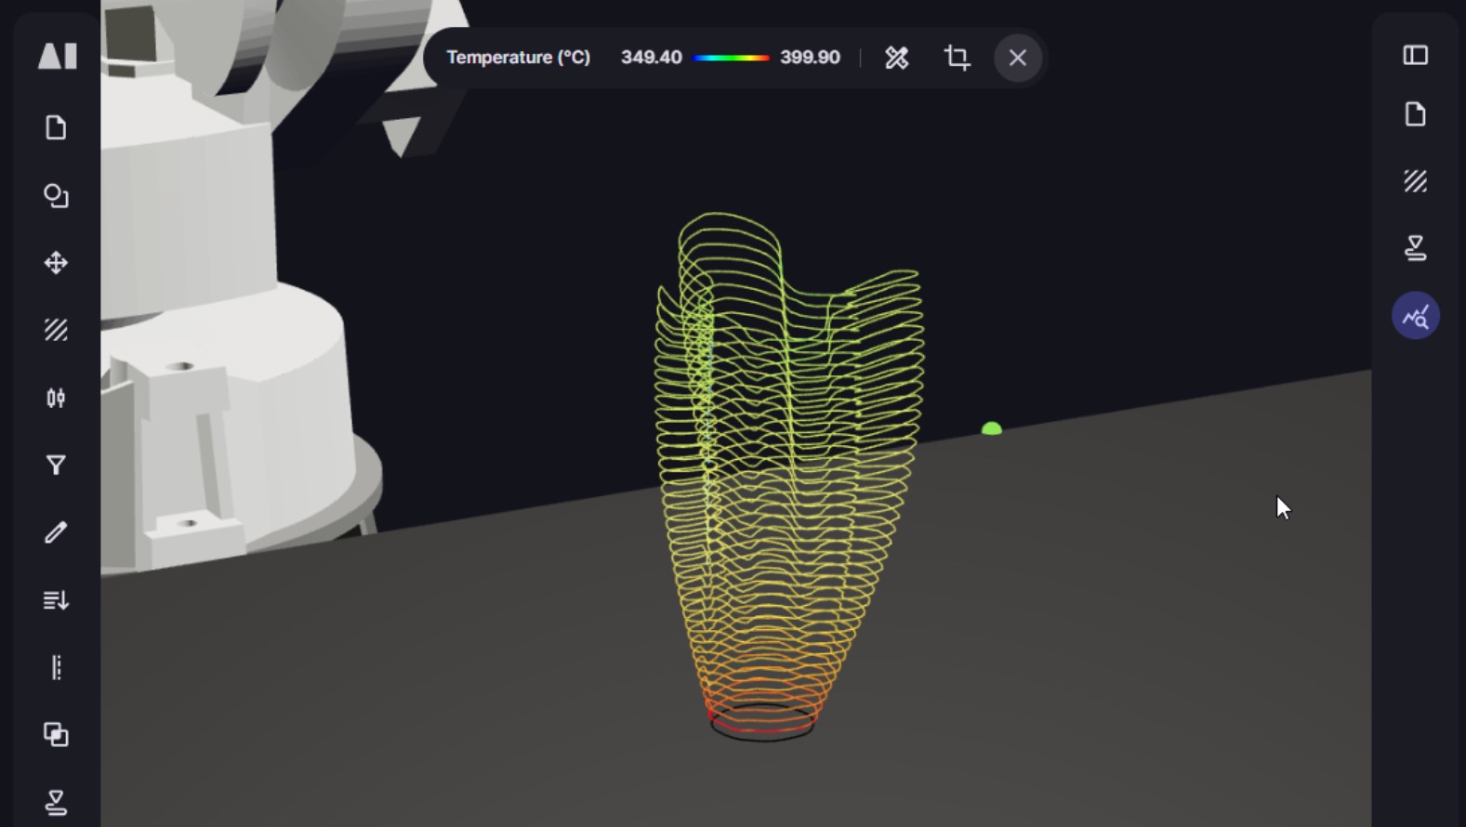
Task: Click the crop icon in temperature toolbar
Action: pos(957,58)
